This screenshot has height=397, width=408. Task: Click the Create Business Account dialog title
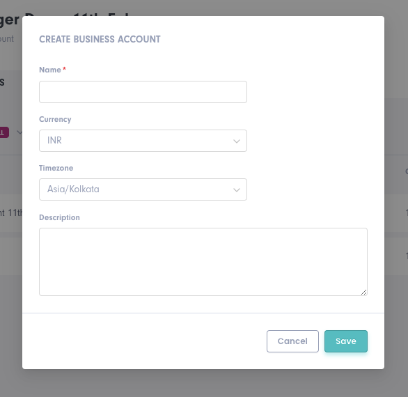[100, 39]
